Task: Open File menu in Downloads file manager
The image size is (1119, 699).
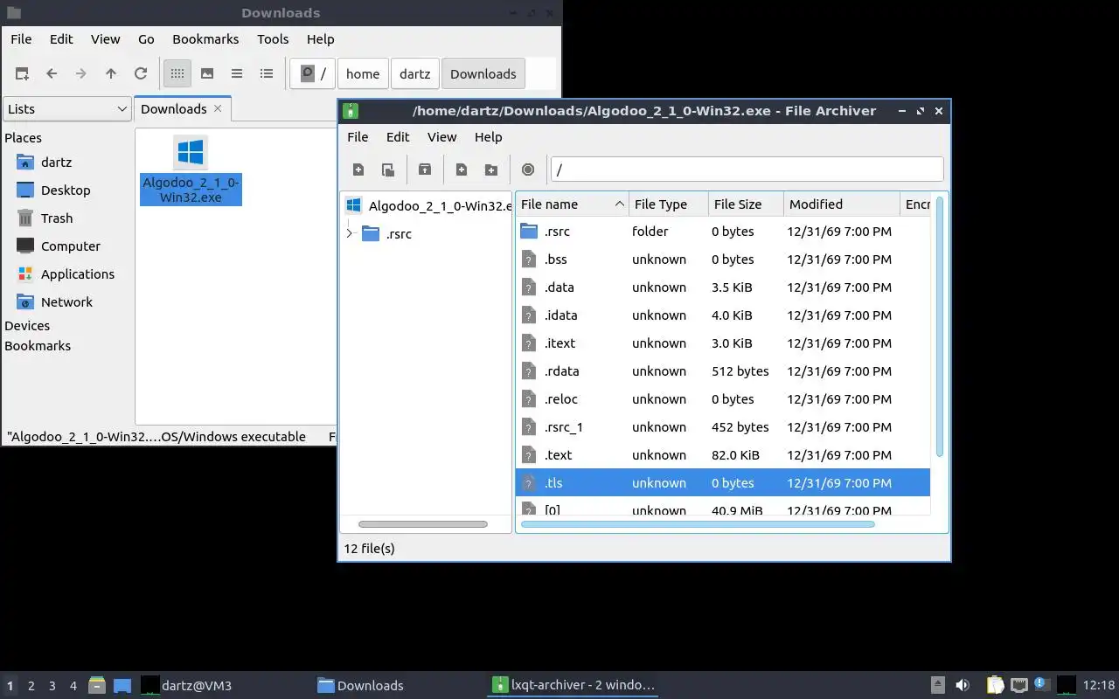Action: coord(21,39)
